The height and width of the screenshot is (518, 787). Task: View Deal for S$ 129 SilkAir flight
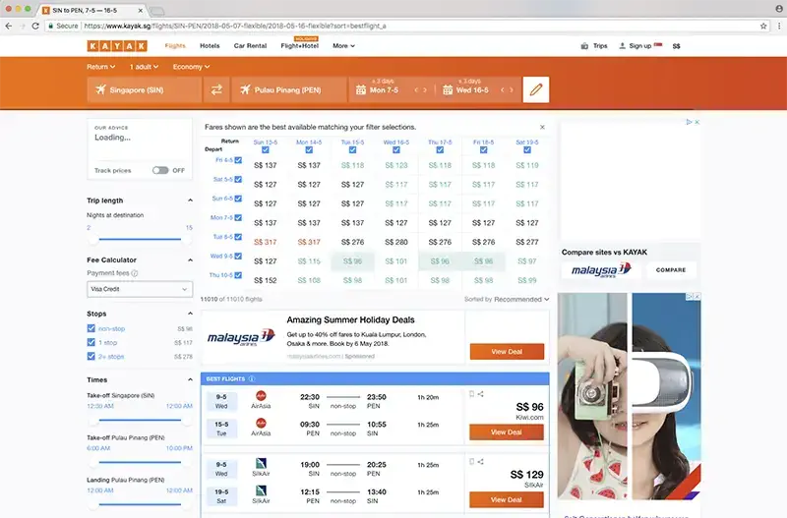pyautogui.click(x=507, y=500)
